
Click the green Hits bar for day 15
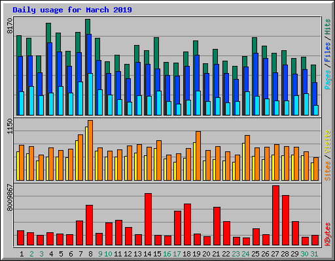[156, 53]
